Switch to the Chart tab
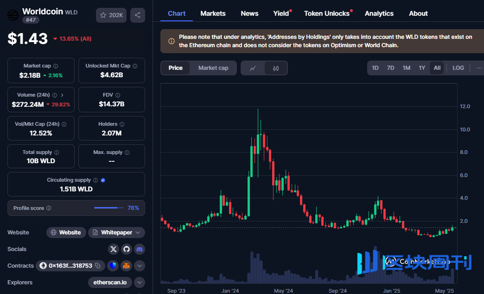This screenshot has width=484, height=294. [177, 13]
